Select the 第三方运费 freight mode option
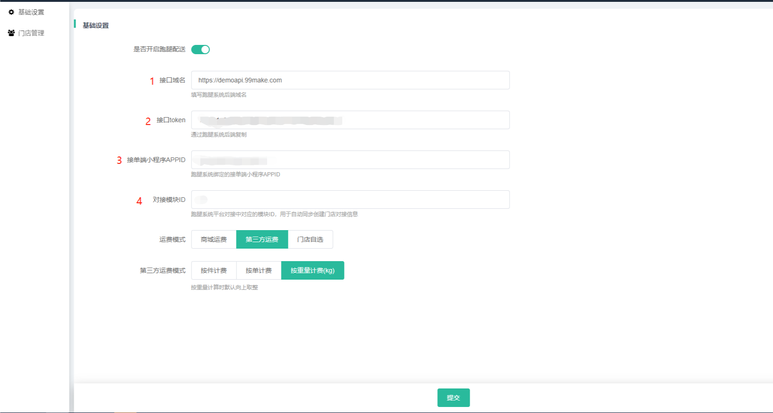 tap(262, 239)
